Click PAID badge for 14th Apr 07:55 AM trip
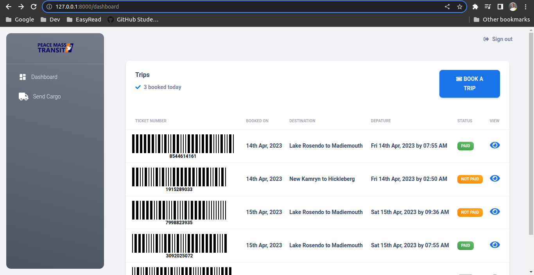Screen dimensions: 534x275 point(466,146)
